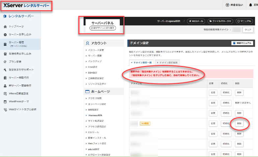Click the XServer レンタルサーバー logo
The height and width of the screenshot is (157, 258).
26,6
